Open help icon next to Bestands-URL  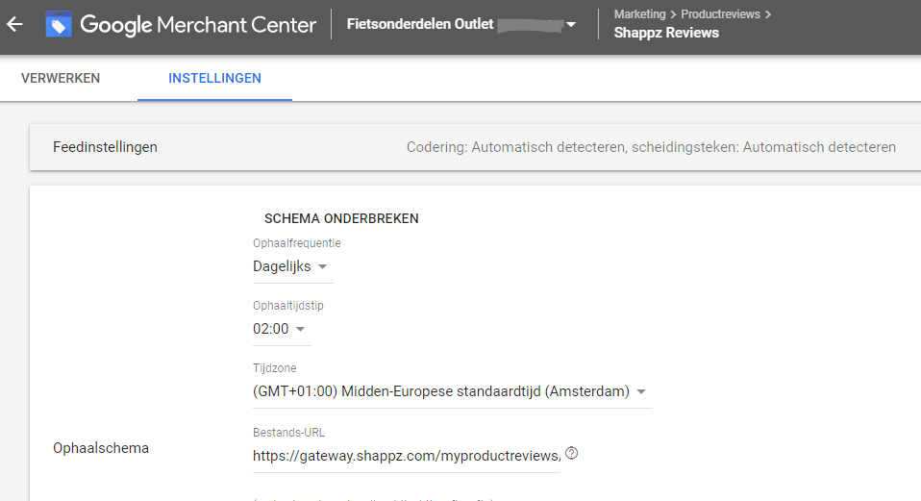point(571,453)
